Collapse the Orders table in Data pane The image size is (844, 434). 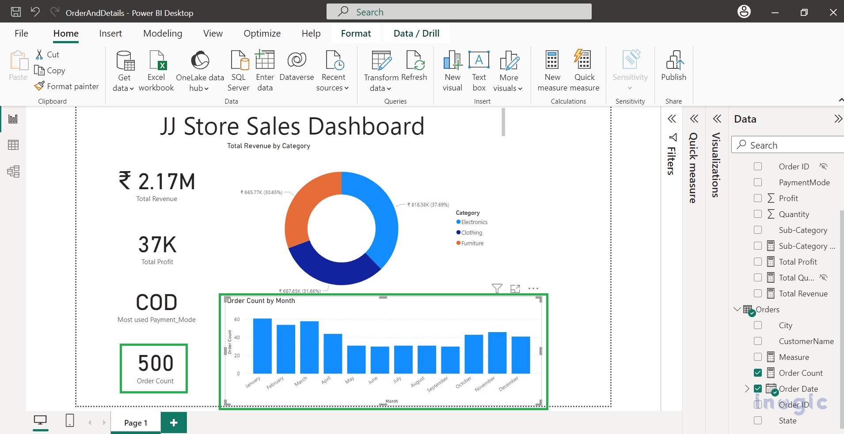[x=737, y=309]
